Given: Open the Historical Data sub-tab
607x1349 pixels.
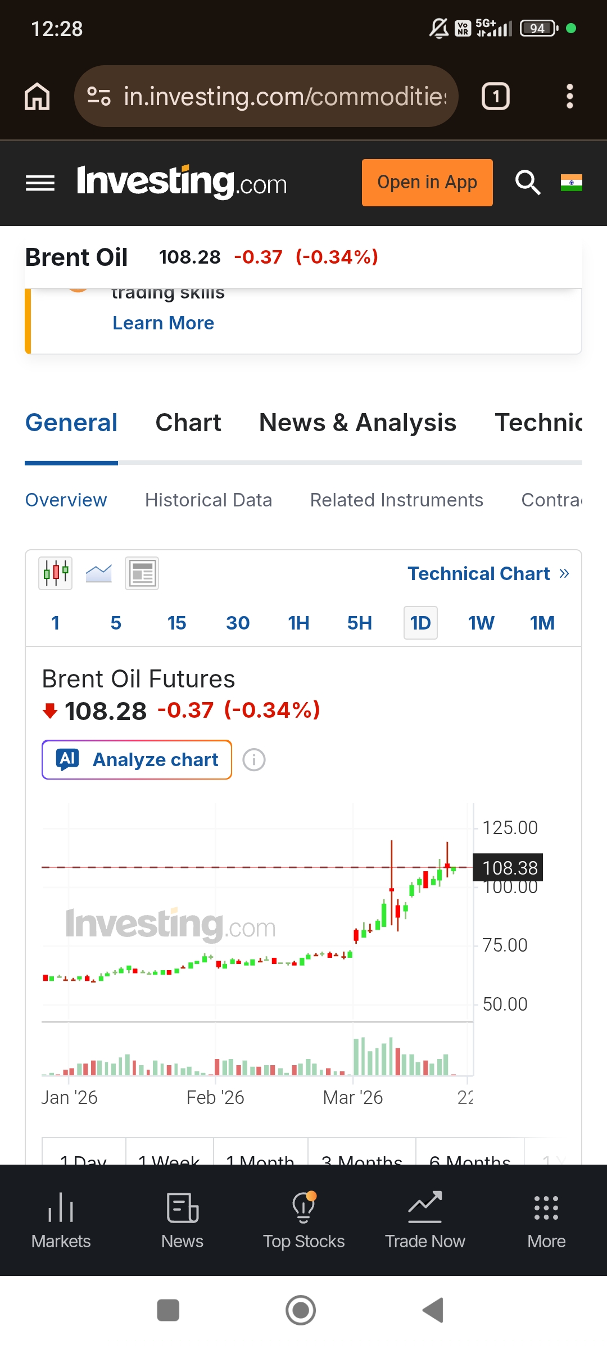Looking at the screenshot, I should 209,500.
